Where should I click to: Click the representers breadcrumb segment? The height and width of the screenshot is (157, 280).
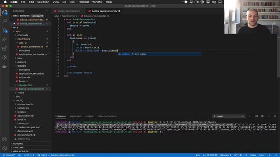pyautogui.click(x=69, y=16)
